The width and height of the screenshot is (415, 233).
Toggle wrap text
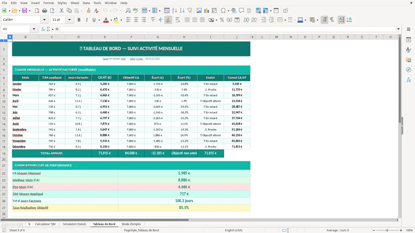(178, 20)
